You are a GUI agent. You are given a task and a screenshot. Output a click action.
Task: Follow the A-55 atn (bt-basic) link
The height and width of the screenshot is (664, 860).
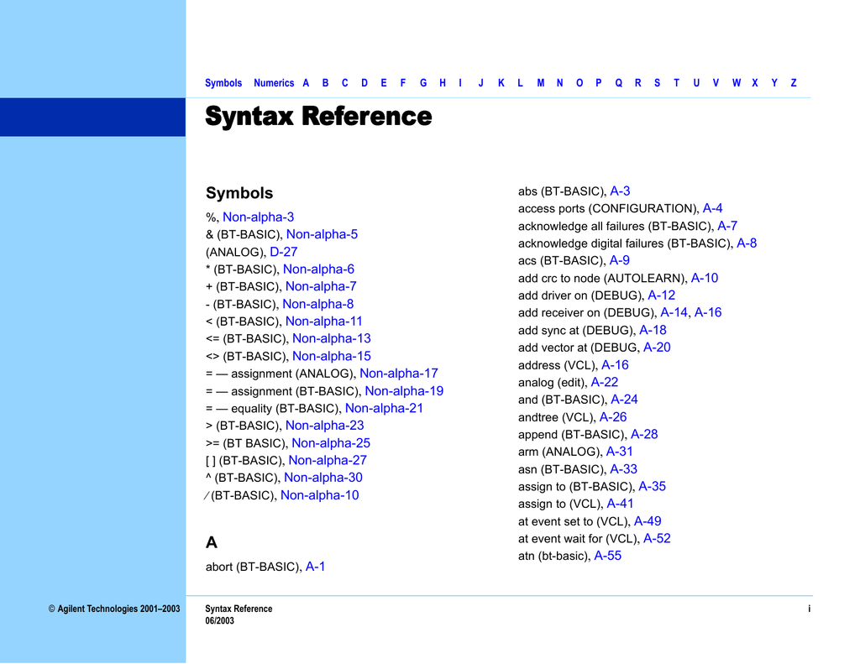tap(609, 556)
